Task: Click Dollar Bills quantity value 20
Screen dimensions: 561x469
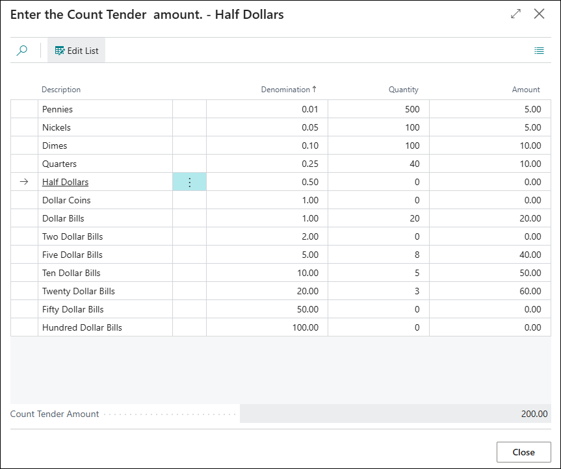Action: click(x=414, y=218)
